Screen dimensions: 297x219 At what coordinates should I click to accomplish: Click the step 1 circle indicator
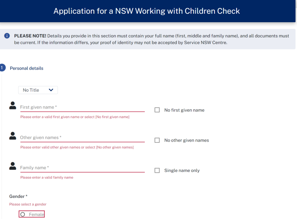coord(3,68)
